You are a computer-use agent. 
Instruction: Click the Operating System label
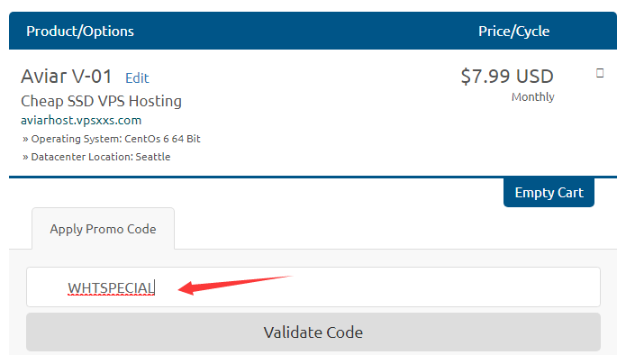[x=77, y=139]
